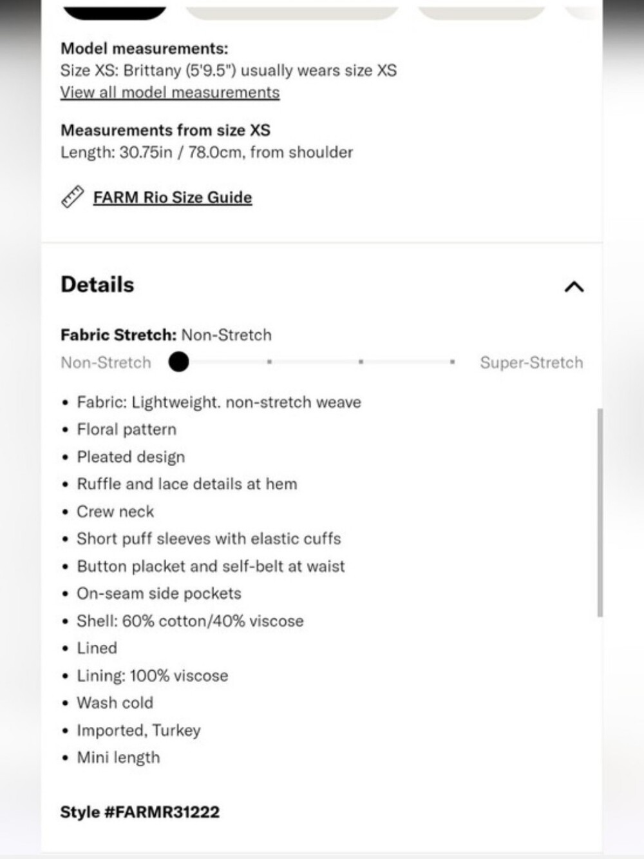Image resolution: width=644 pixels, height=859 pixels.
Task: Click the gray Non-Stretch scale label
Action: click(x=106, y=362)
